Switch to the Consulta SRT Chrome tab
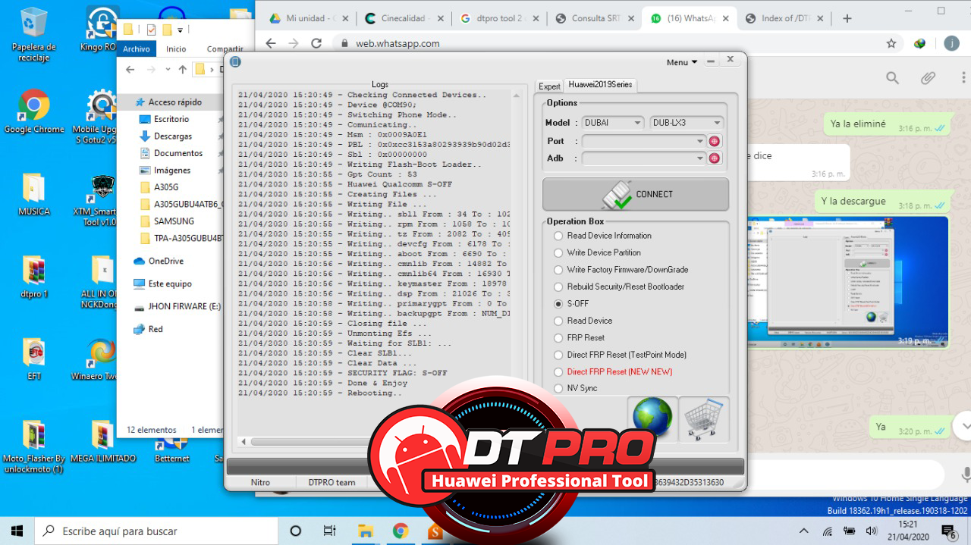Image resolution: width=971 pixels, height=545 pixels. (594, 18)
